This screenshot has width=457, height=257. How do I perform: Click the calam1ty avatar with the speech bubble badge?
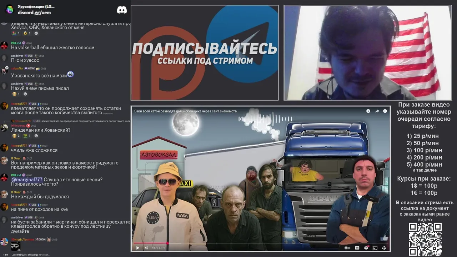[4, 71]
